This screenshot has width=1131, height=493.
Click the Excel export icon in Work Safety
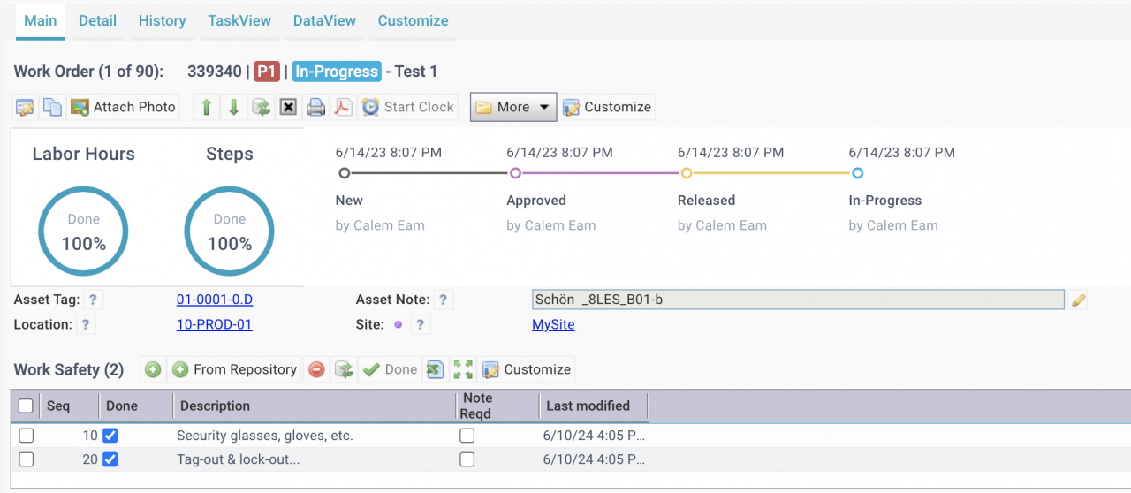coord(435,369)
